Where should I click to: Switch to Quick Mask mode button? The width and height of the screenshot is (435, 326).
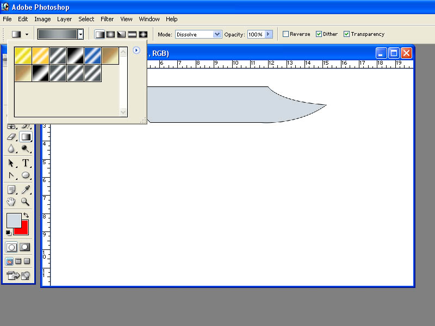[24, 247]
